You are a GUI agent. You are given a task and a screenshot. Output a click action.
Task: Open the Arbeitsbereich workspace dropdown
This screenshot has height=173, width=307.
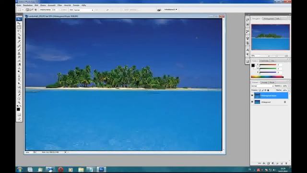coord(171,10)
